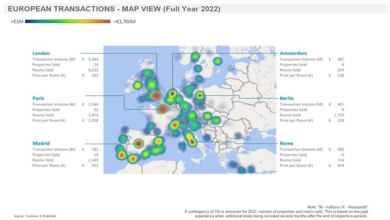Click the Source: Cushman & Wakefield text
The height and width of the screenshot is (220, 390).
(35, 216)
